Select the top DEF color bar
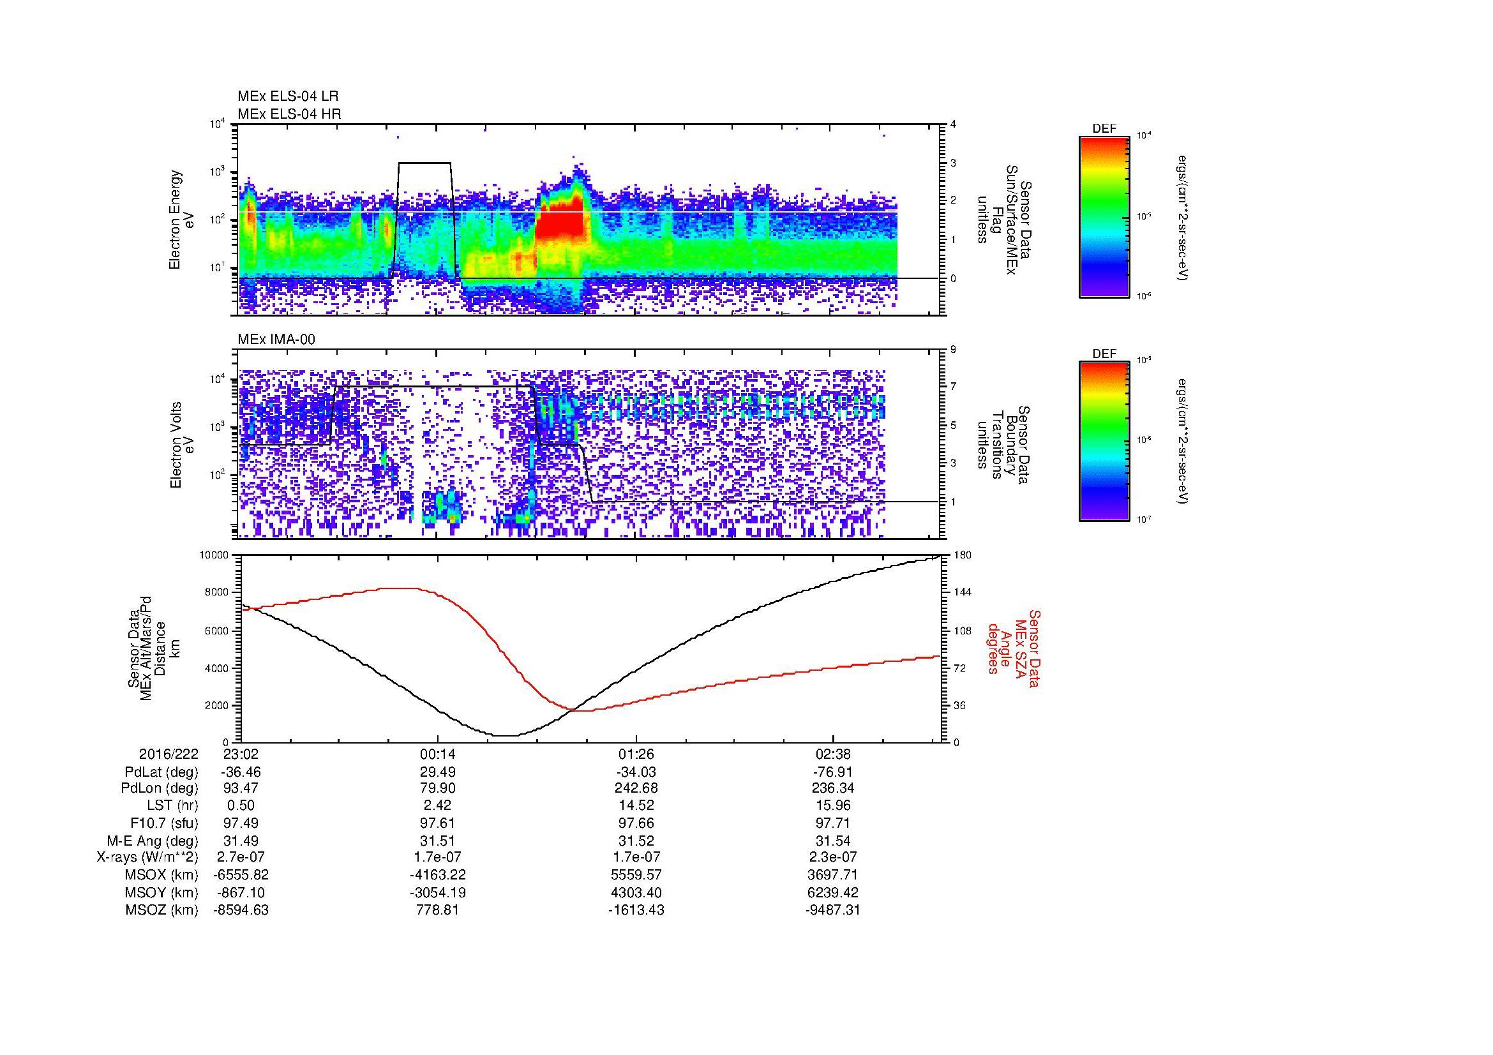The width and height of the screenshot is (1493, 1055). point(1104,216)
